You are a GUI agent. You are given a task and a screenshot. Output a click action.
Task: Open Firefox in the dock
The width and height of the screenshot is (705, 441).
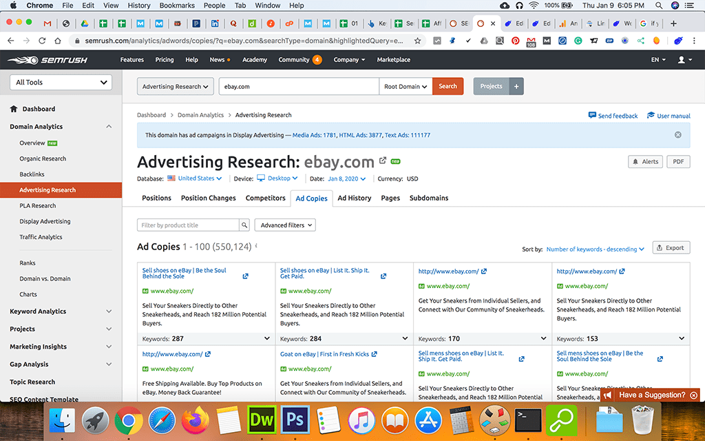[x=195, y=420]
